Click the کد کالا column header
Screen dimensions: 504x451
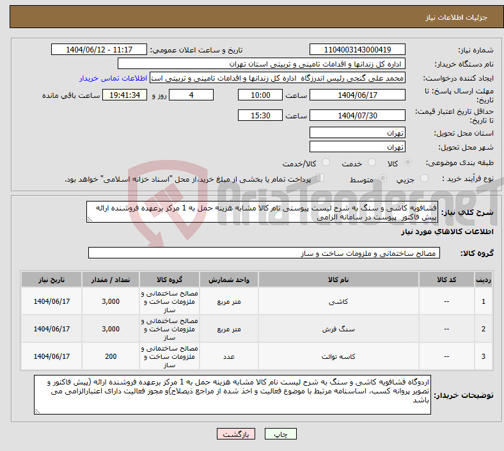click(446, 280)
